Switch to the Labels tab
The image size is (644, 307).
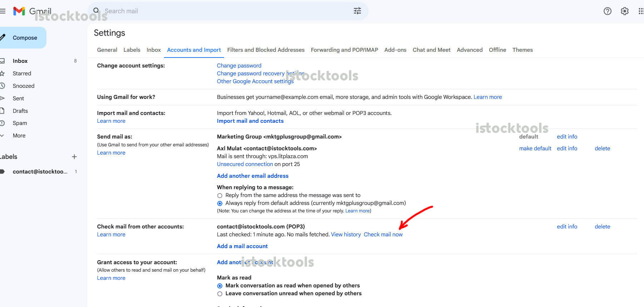pyautogui.click(x=132, y=50)
